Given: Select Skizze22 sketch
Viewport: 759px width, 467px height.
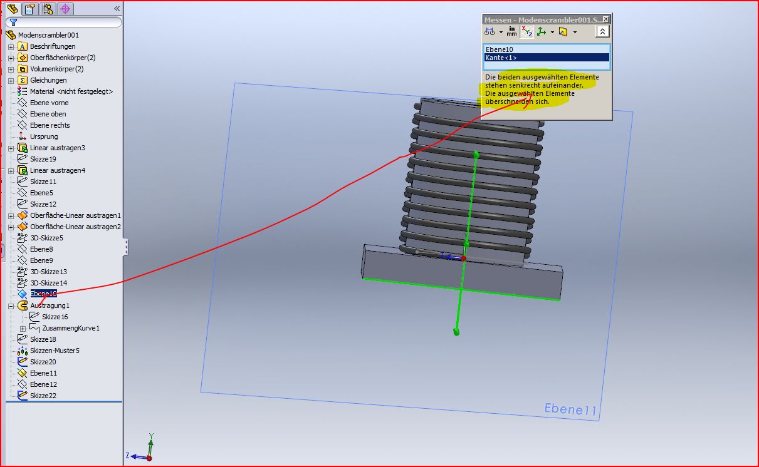Looking at the screenshot, I should [x=43, y=396].
